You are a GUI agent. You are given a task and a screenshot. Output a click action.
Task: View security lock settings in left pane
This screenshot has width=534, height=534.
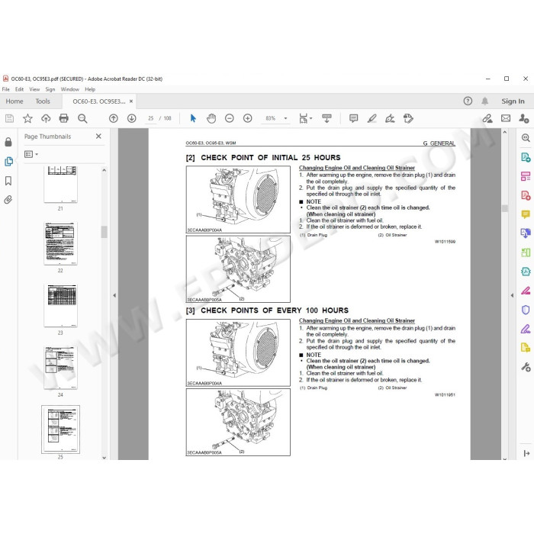coord(8,142)
